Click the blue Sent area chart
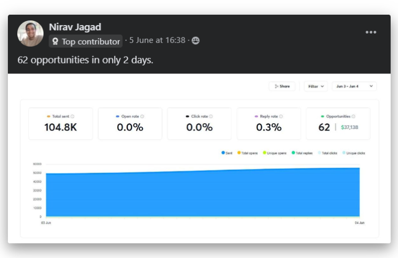The width and height of the screenshot is (398, 258). click(x=202, y=194)
